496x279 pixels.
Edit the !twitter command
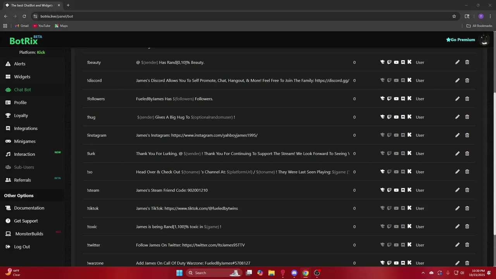(x=457, y=245)
